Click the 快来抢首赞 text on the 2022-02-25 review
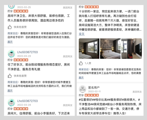The image size is (147, 120). [x=20, y=27]
